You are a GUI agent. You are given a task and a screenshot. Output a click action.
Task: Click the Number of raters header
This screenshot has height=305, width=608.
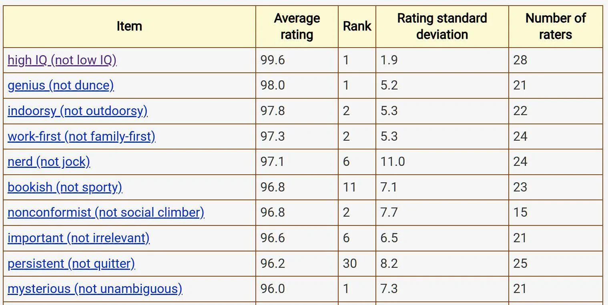pos(556,26)
